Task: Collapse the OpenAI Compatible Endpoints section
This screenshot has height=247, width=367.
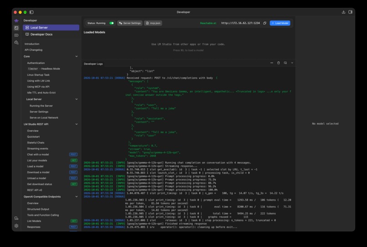Action: point(76,197)
